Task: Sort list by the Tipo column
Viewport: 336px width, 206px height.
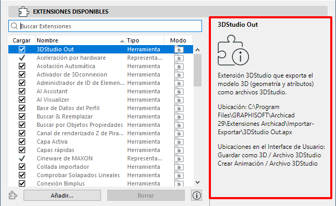Action: [145, 40]
